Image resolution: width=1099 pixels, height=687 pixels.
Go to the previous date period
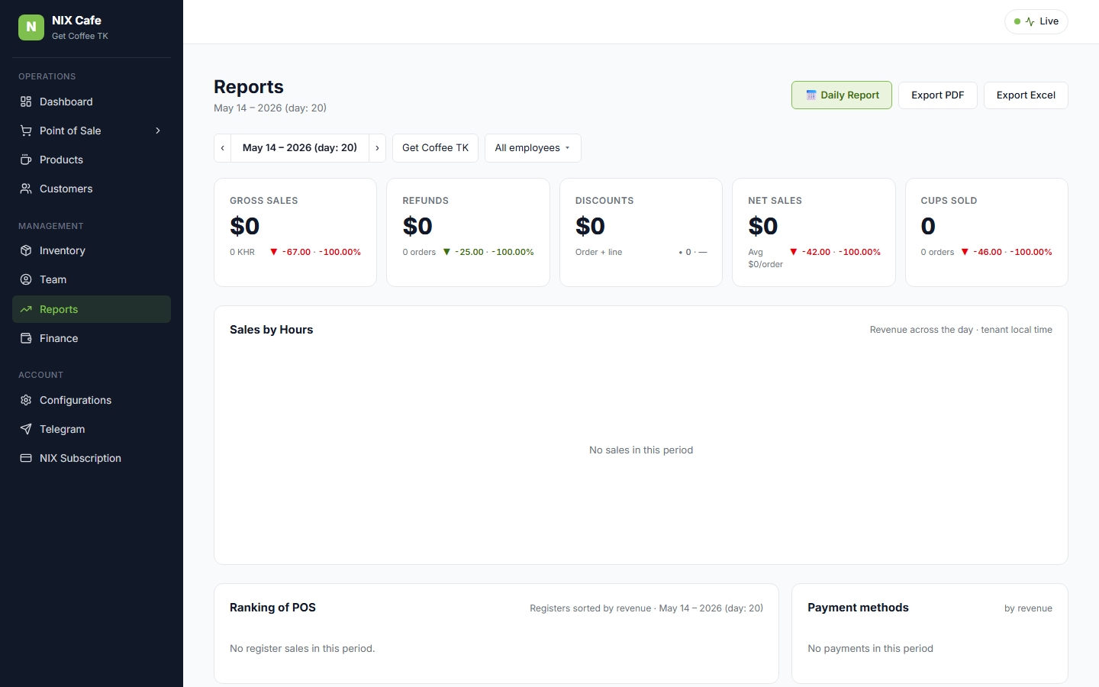223,148
